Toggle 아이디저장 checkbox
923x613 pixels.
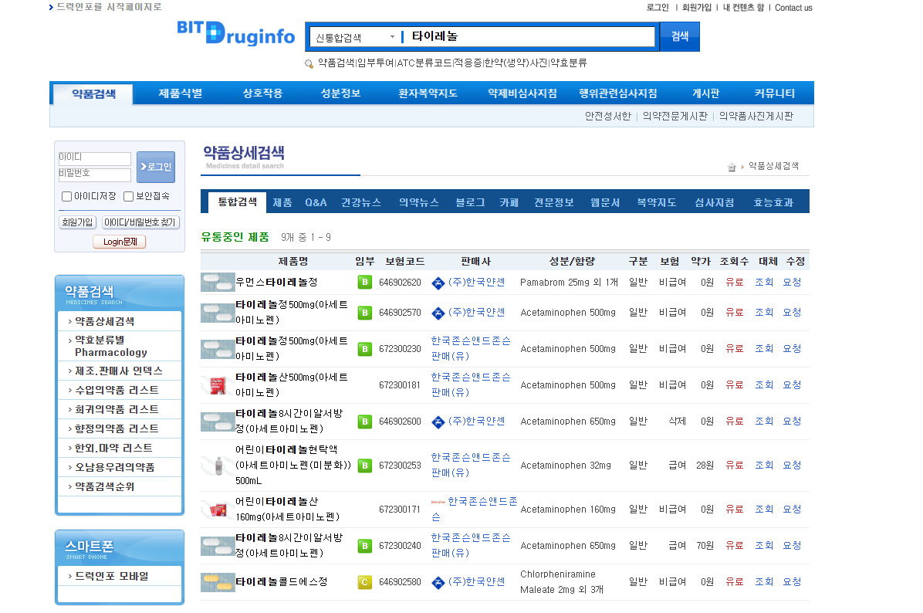66,197
